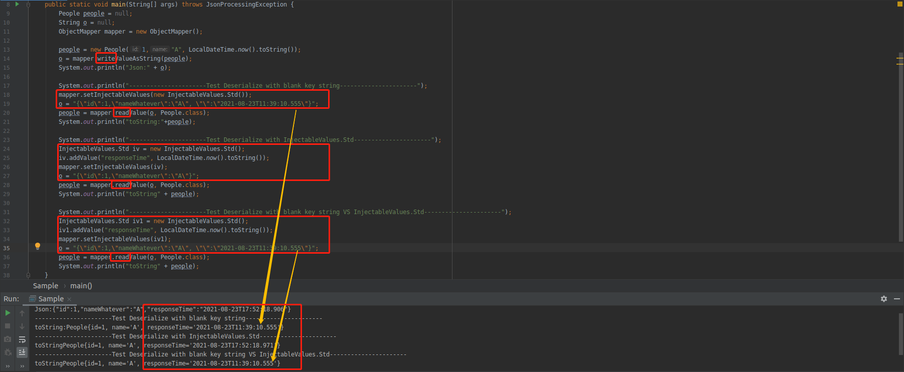This screenshot has width=904, height=372.
Task: Toggle scroll to end of console
Action: pos(22,352)
